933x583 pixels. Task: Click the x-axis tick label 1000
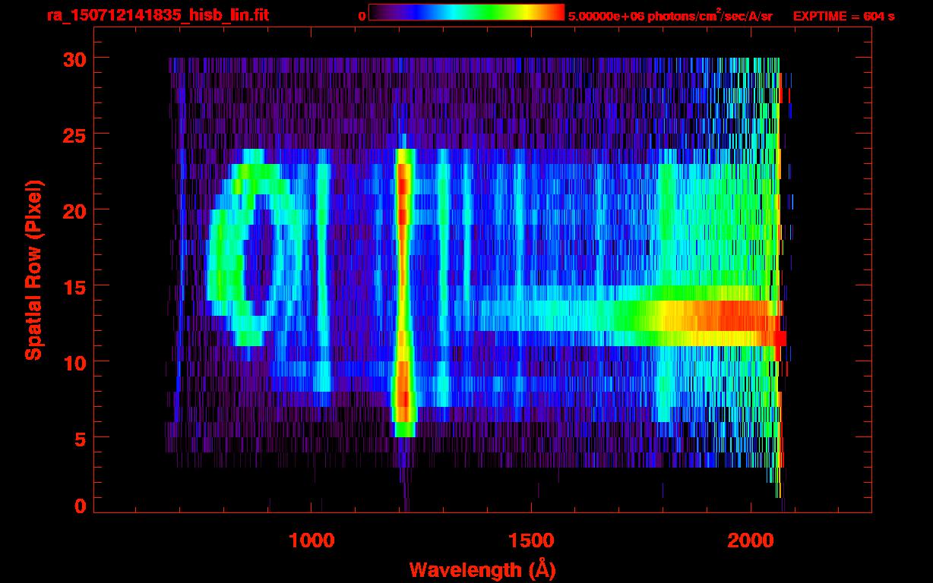pyautogui.click(x=312, y=540)
